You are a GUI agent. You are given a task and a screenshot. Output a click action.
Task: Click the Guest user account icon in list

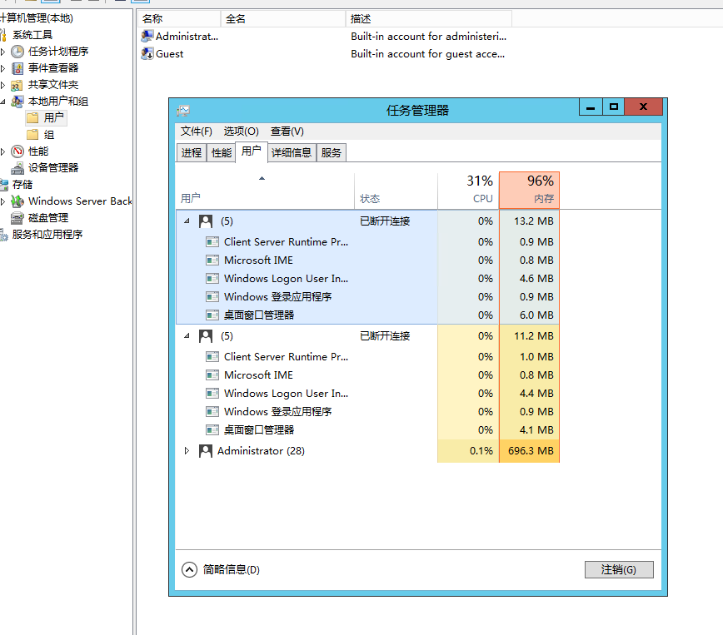click(x=147, y=53)
